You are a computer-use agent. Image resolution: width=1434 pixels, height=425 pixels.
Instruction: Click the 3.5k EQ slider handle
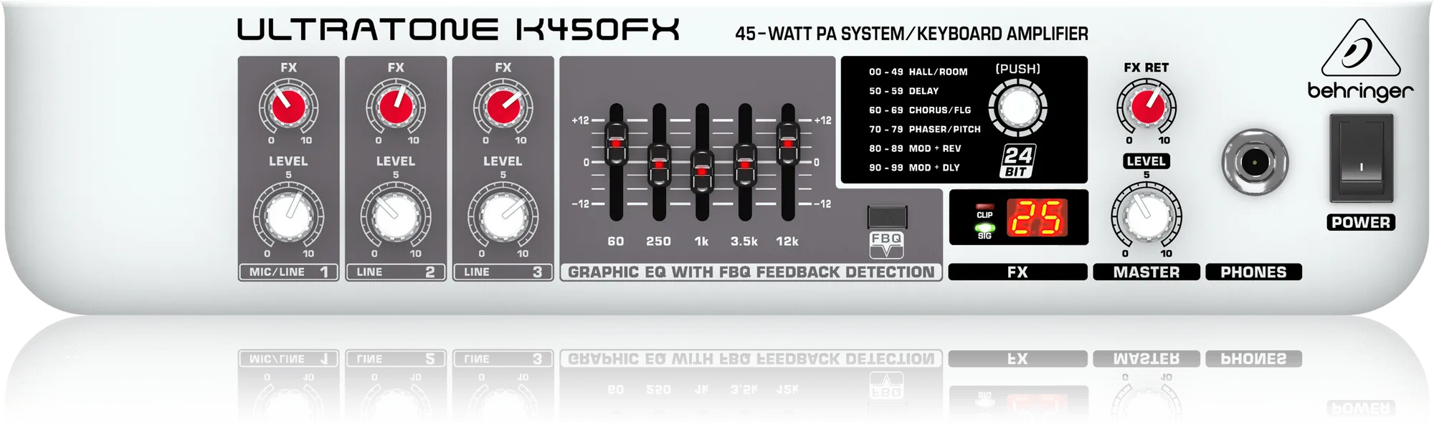coord(745,165)
